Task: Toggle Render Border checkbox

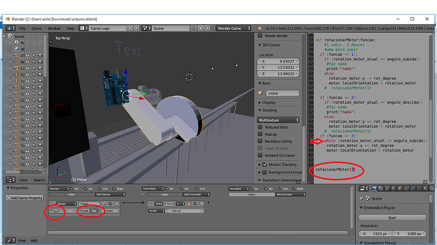Action: [x=260, y=35]
